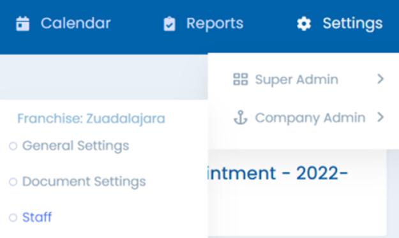Image resolution: width=399 pixels, height=238 pixels.
Task: Open the General Settings link
Action: click(75, 146)
